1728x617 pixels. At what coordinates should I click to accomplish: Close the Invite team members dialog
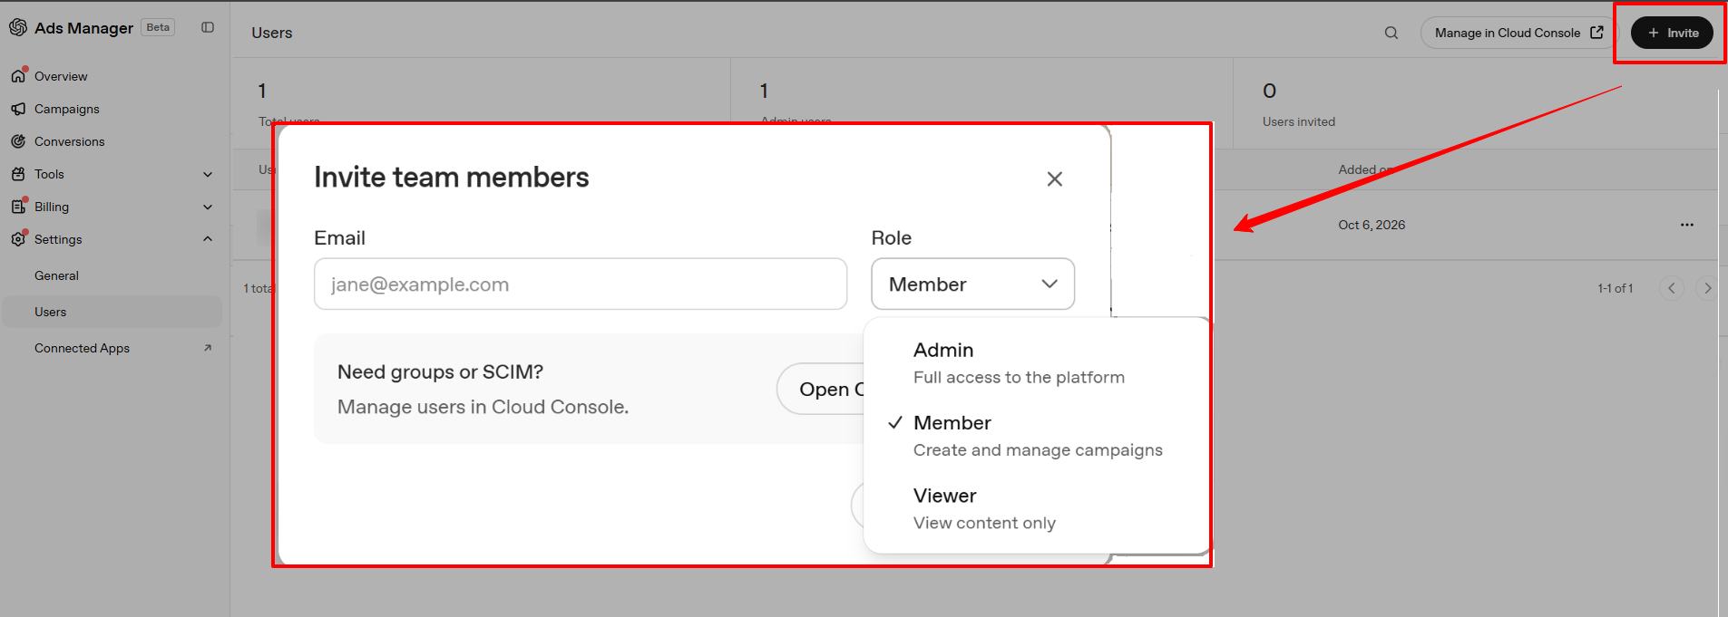pyautogui.click(x=1054, y=178)
